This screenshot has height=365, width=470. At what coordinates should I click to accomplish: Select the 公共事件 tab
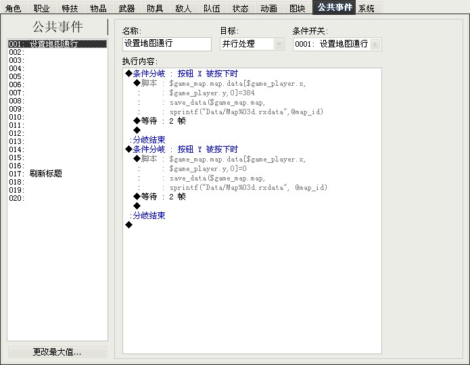(x=335, y=7)
